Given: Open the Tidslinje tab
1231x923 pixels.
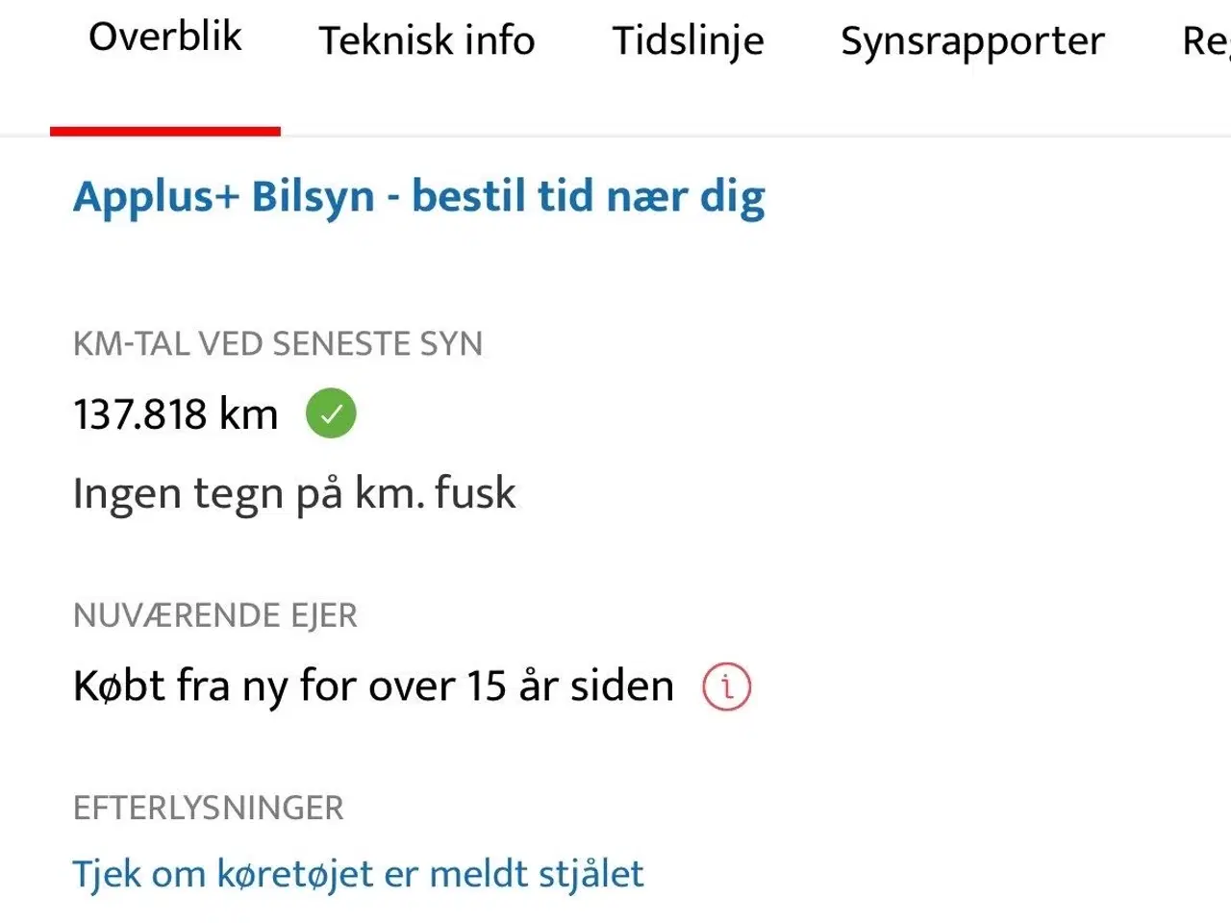Looking at the screenshot, I should coord(687,40).
